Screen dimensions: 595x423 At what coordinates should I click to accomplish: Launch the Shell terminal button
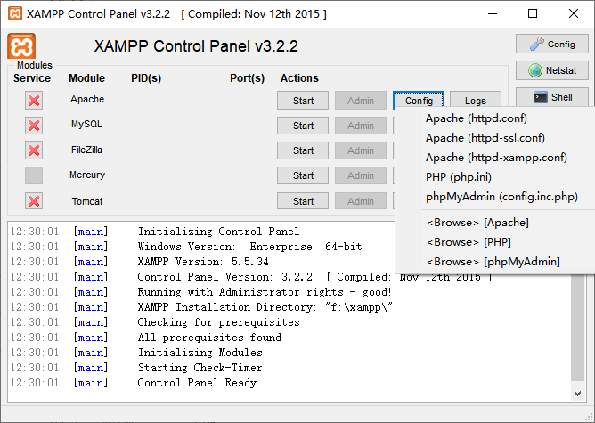[x=551, y=97]
